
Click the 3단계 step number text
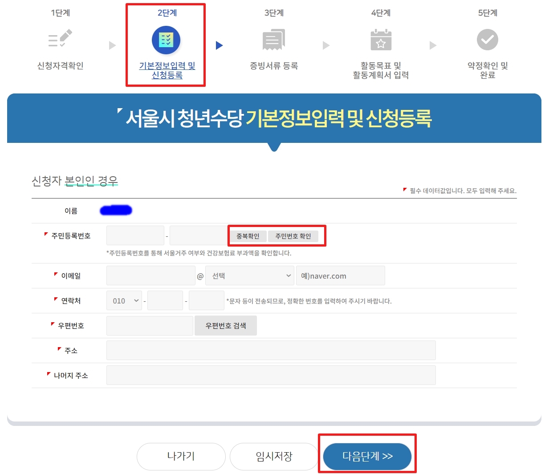[x=274, y=13]
